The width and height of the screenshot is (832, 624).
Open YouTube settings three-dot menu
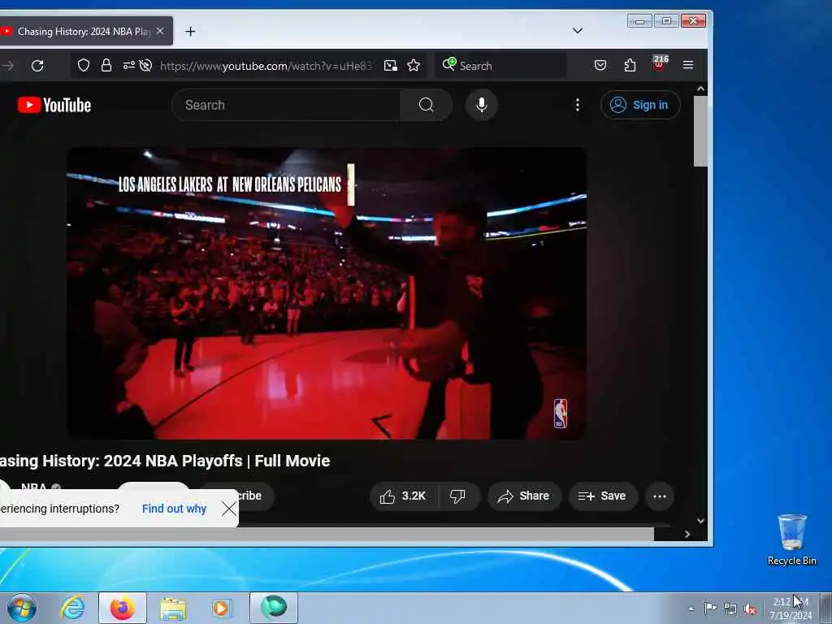coord(578,105)
